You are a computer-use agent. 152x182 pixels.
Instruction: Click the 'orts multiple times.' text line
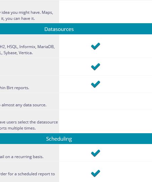tap(18, 128)
